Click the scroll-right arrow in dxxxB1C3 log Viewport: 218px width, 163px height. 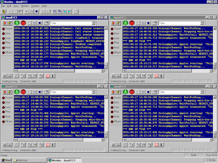tap(211, 71)
